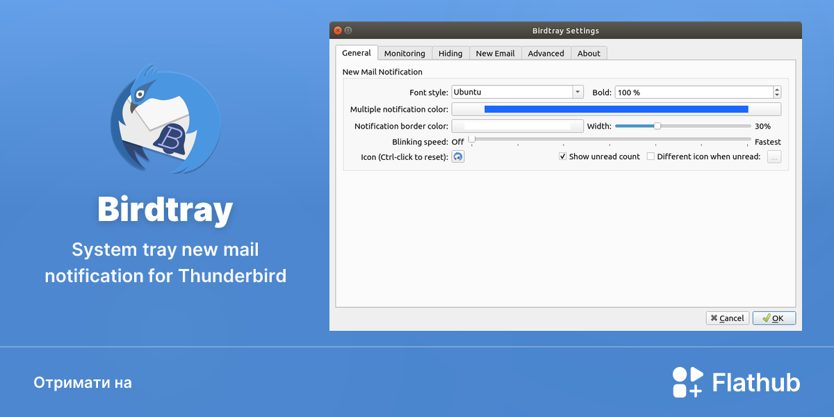
Task: Open the About tab
Action: [589, 54]
